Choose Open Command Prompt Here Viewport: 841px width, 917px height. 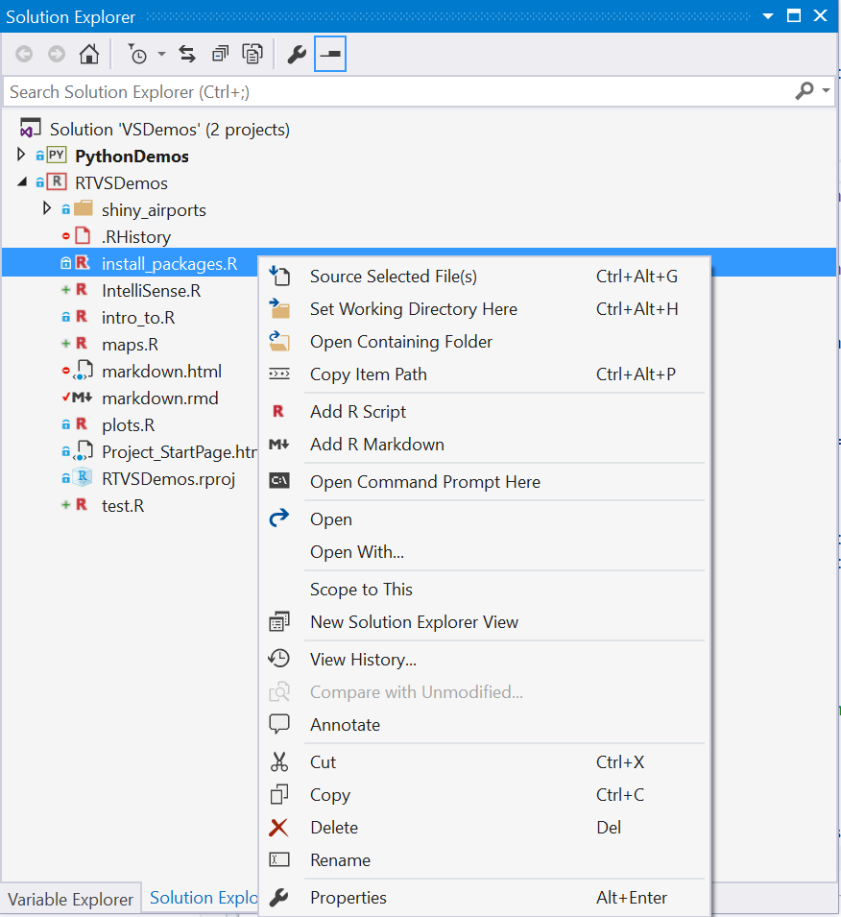(484, 482)
